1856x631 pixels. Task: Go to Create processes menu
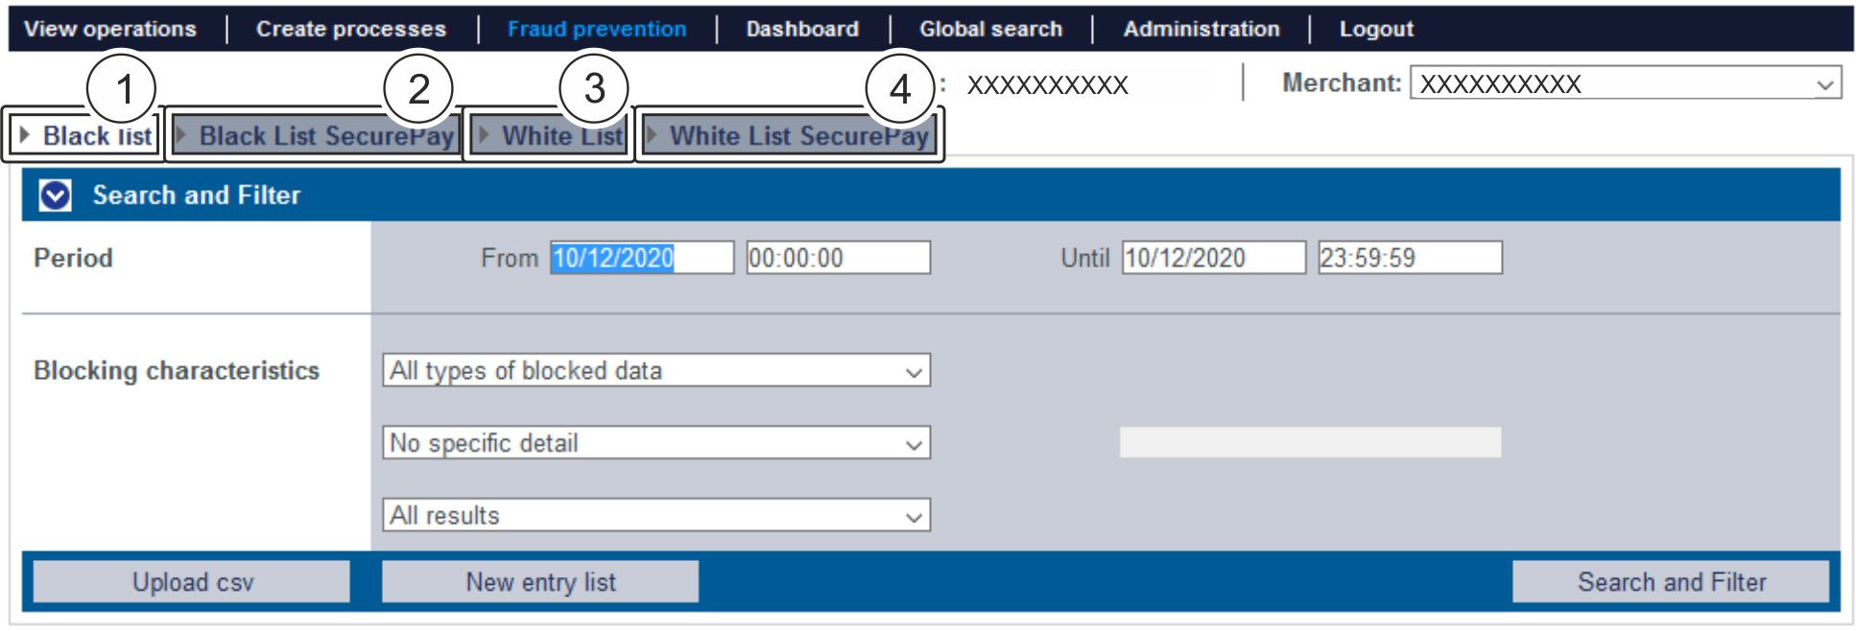click(x=351, y=29)
